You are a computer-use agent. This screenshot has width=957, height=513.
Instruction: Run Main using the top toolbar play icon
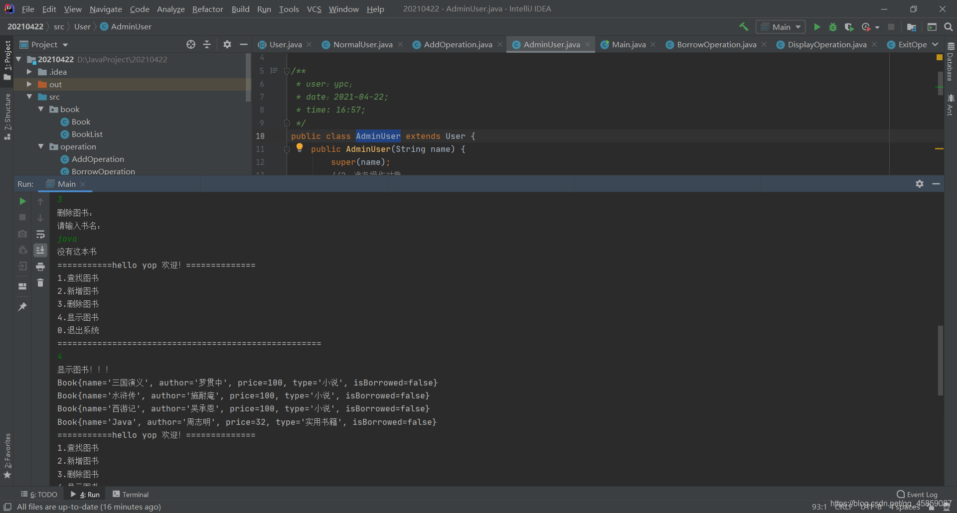pos(817,27)
